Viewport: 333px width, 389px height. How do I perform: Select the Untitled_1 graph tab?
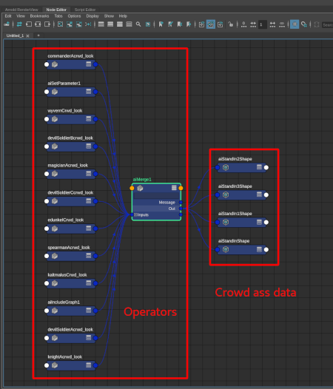click(x=15, y=35)
